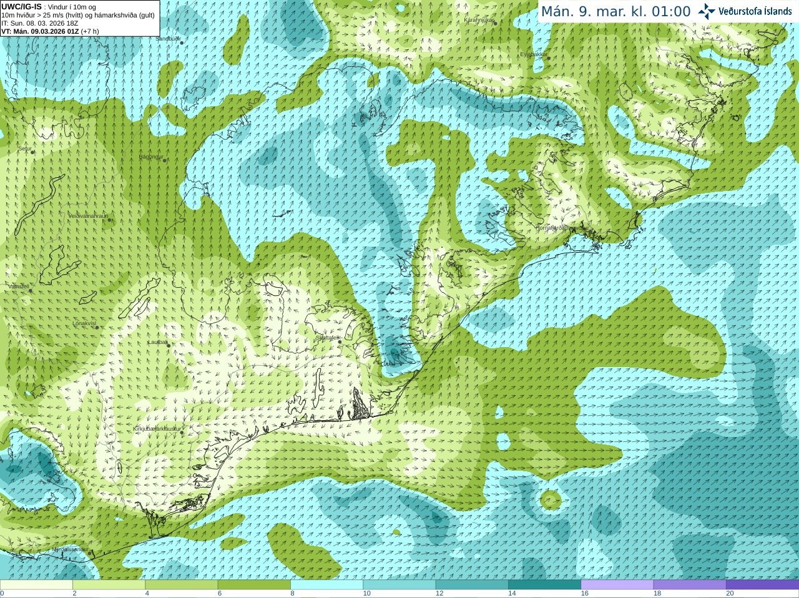
Task: Click the Laufbali station marker
Action: click(169, 346)
